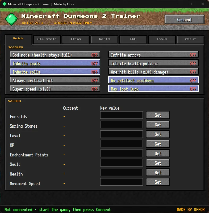The image size is (209, 213).
Task: Apply Set for Spring Stones
Action: (x=158, y=125)
